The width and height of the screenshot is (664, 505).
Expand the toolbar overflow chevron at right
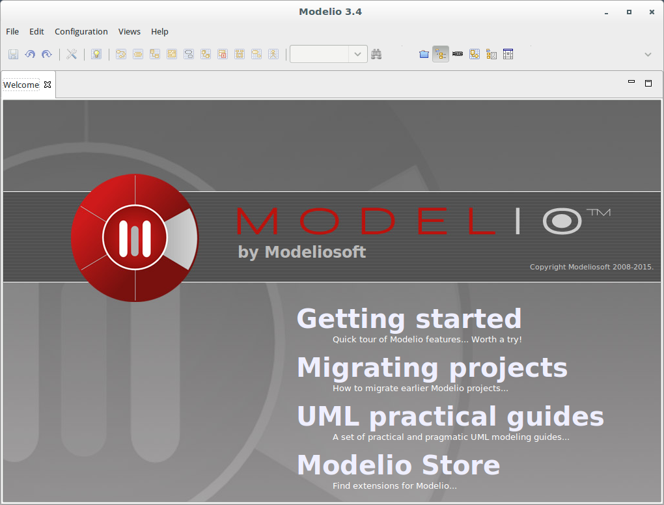coord(648,55)
